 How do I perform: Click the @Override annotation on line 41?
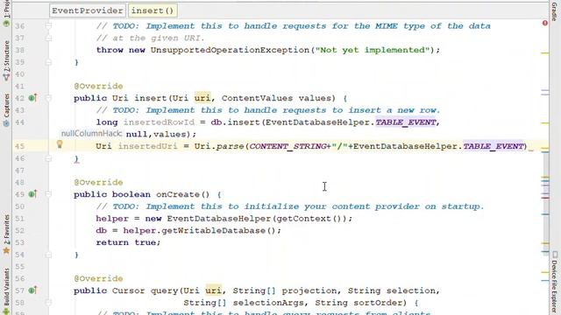[98, 86]
